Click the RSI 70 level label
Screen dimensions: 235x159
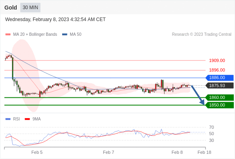(x=211, y=128)
